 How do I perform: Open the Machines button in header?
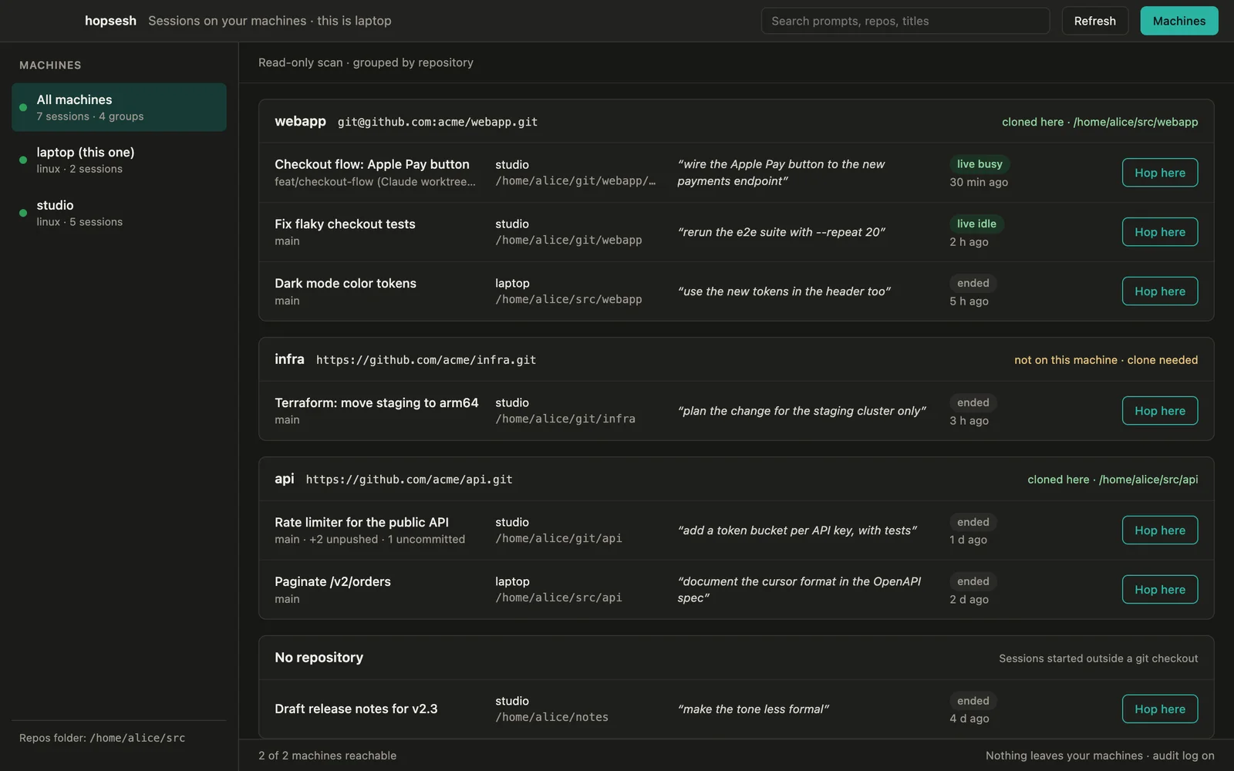1178,21
